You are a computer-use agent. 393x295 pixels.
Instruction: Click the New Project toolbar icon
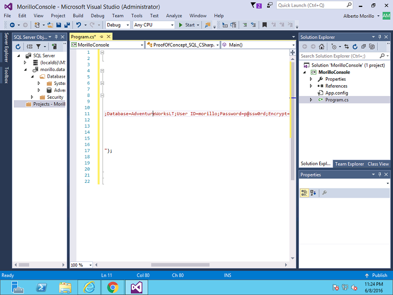37,25
